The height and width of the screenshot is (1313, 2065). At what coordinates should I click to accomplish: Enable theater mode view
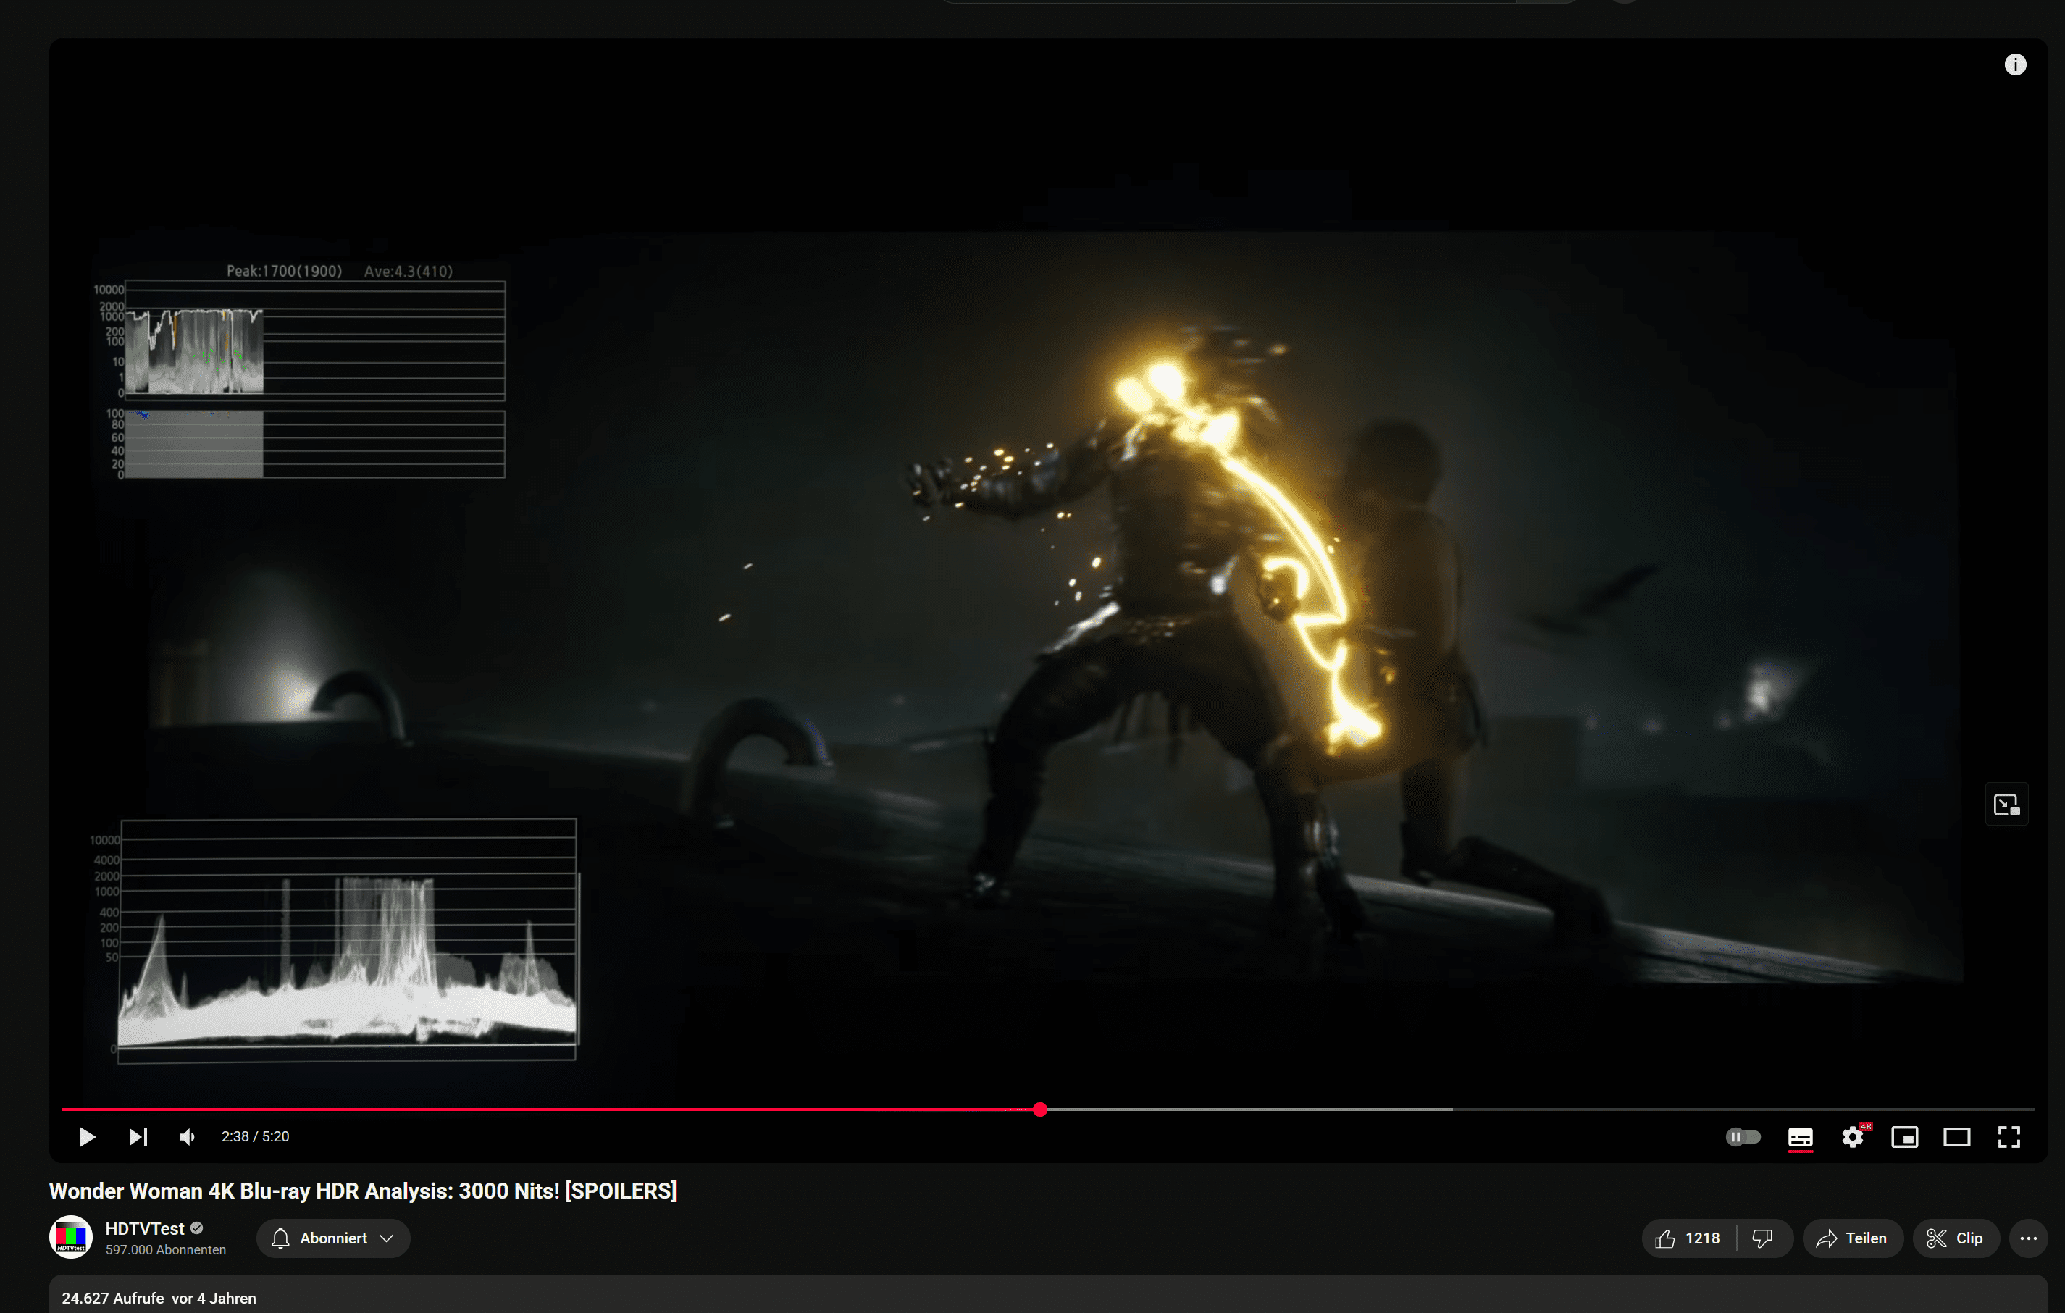pos(1957,1136)
